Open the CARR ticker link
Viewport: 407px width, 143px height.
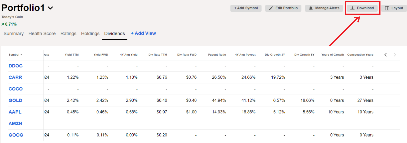tap(15, 77)
